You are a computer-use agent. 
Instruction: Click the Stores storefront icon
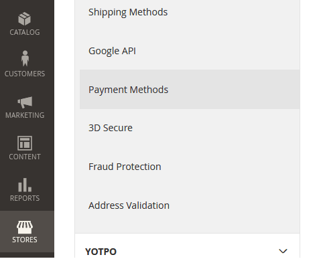click(25, 227)
